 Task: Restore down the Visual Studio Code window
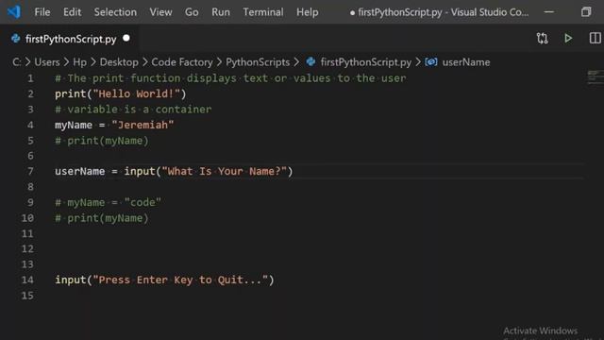pyautogui.click(x=586, y=12)
